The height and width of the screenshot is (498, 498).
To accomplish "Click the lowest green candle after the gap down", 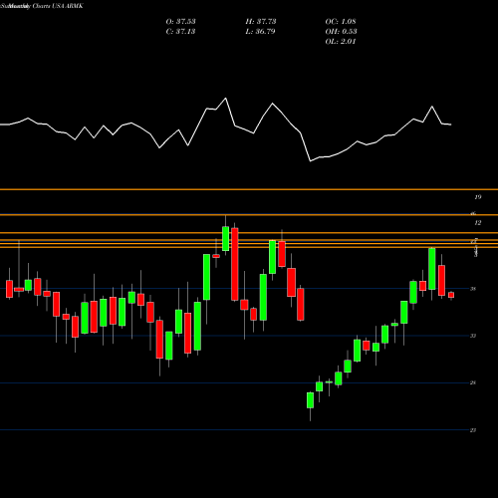I will [x=310, y=400].
